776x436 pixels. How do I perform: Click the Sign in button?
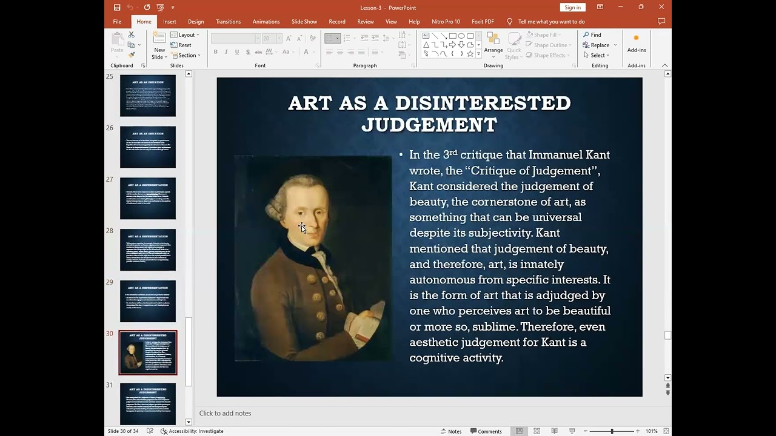pos(572,7)
